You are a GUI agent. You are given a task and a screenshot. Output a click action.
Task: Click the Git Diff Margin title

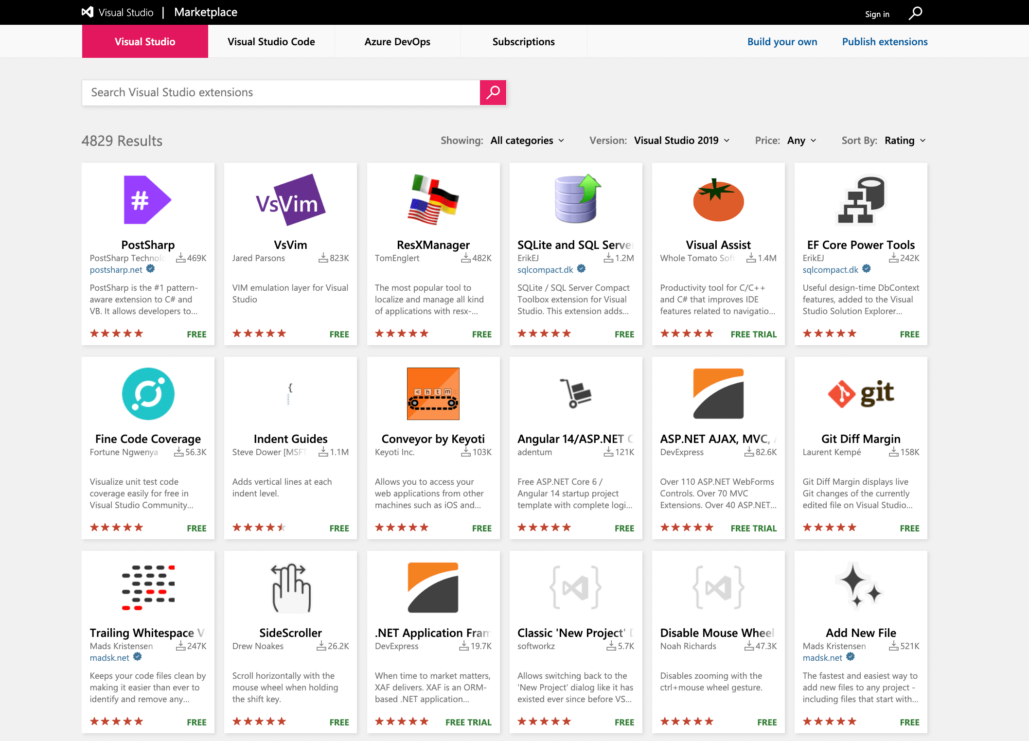(x=861, y=439)
